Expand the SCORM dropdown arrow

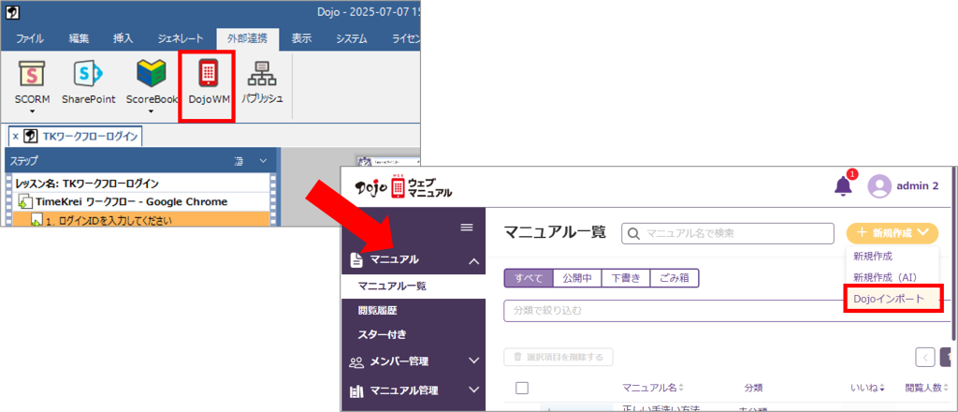click(x=31, y=111)
